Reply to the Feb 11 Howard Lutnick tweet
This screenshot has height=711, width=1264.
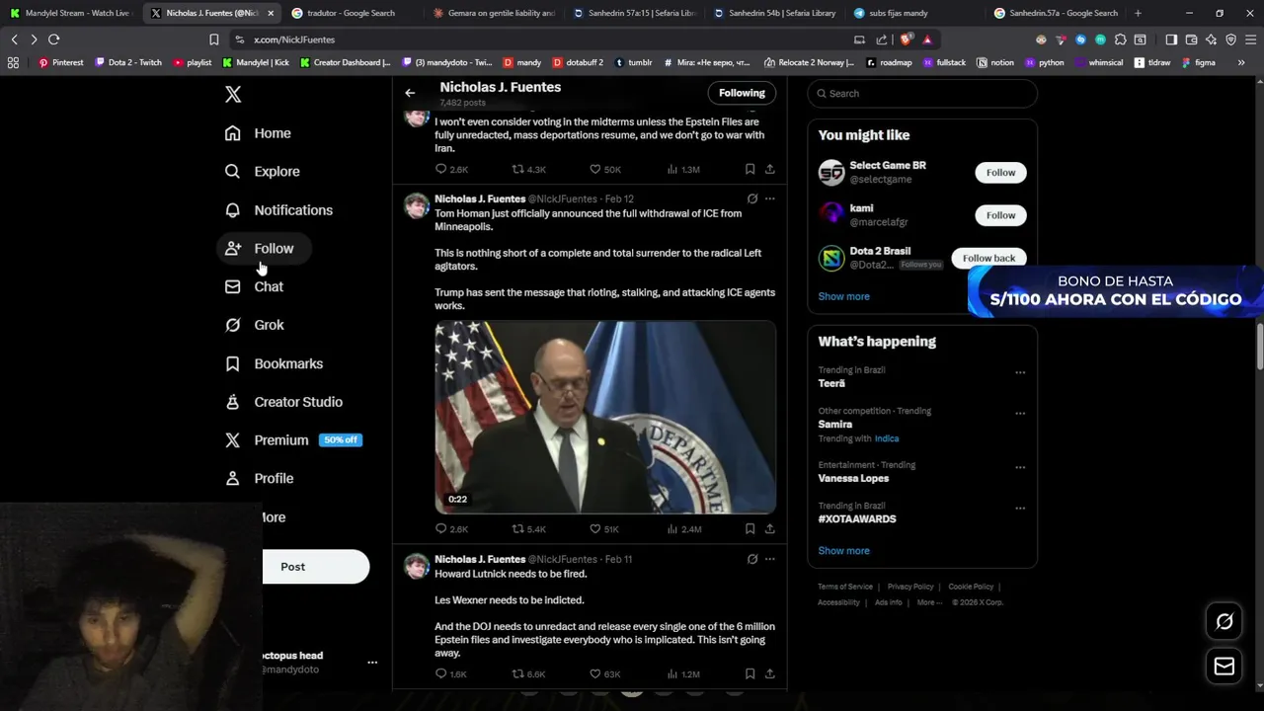(x=441, y=674)
